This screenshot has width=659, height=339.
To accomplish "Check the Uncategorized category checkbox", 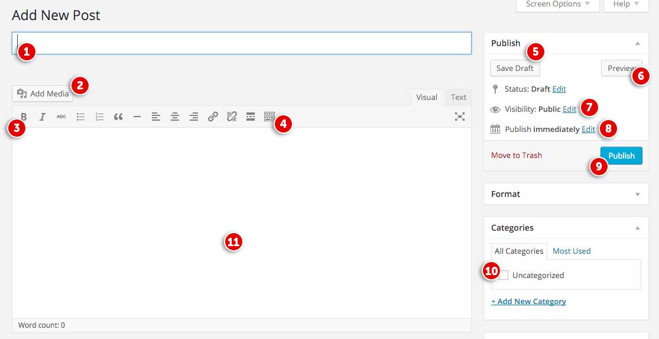I will tap(504, 276).
